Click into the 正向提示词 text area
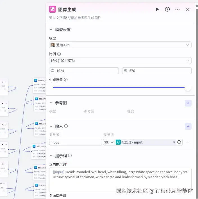This screenshot has width=198, height=199. pos(120,180)
